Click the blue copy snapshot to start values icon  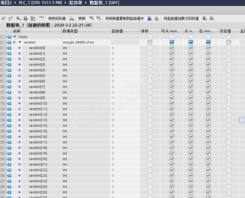coord(150,18)
